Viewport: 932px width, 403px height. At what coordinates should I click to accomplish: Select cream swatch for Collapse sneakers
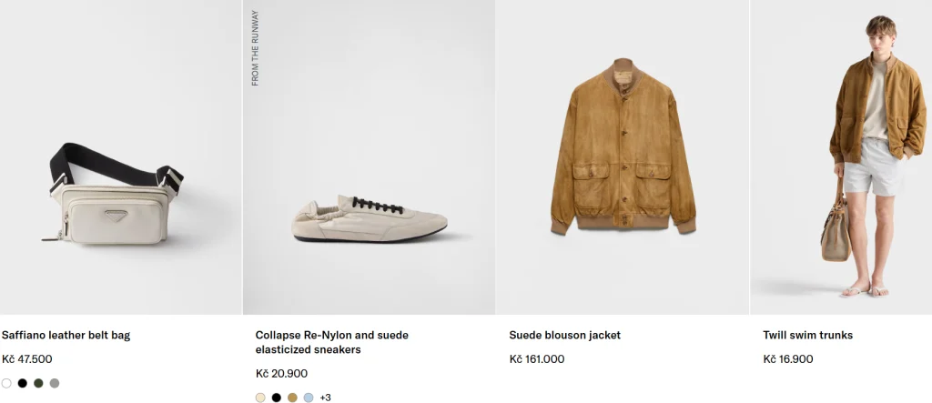click(x=260, y=398)
